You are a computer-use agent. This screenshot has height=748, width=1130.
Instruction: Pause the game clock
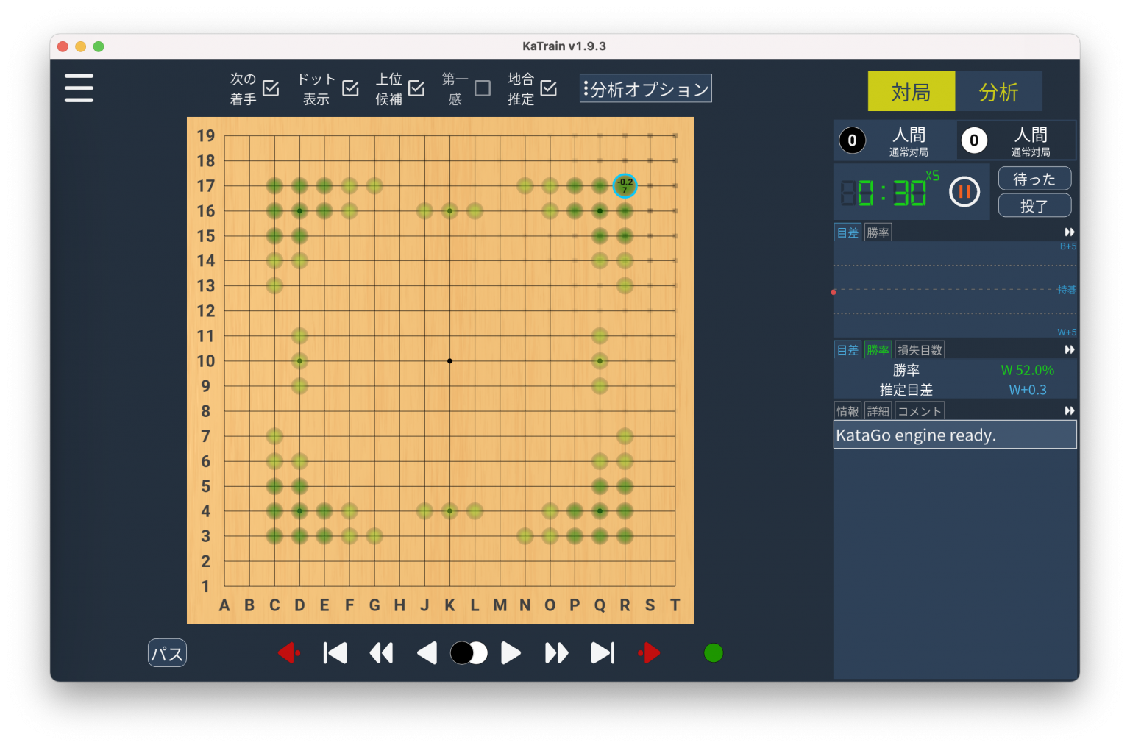tap(964, 191)
